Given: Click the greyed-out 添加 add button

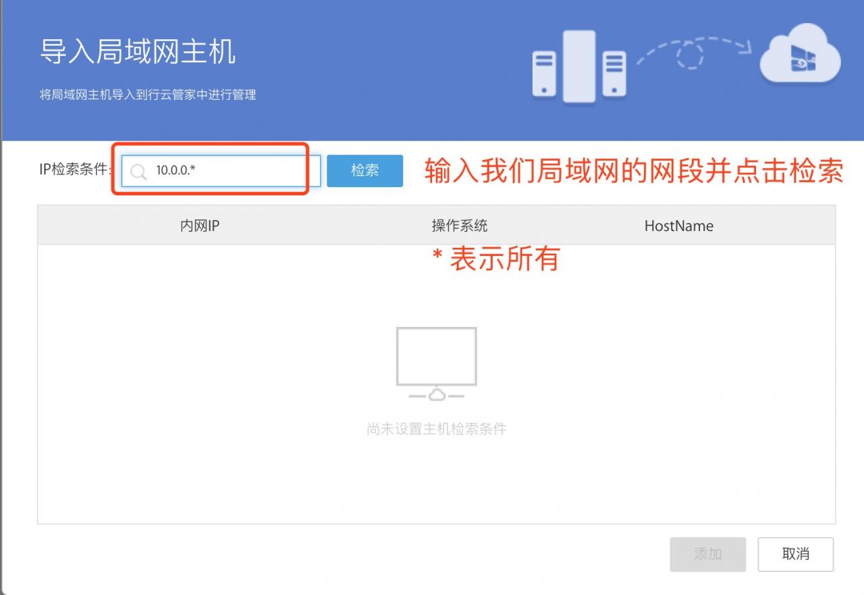Looking at the screenshot, I should click(707, 554).
